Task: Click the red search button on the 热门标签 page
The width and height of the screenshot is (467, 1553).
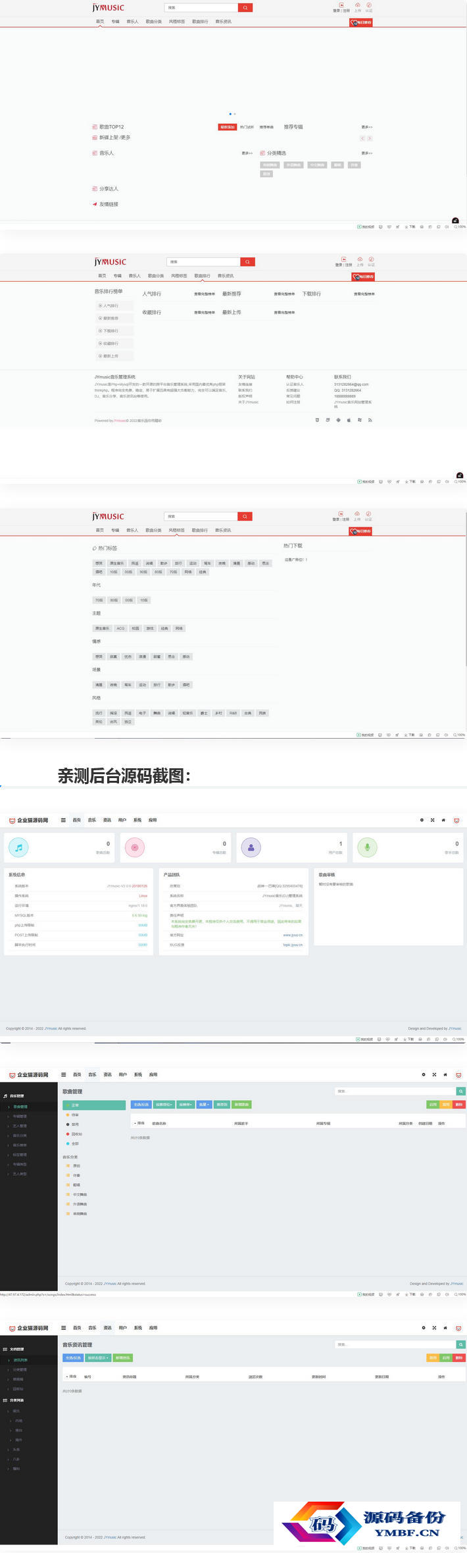Action: 245,516
